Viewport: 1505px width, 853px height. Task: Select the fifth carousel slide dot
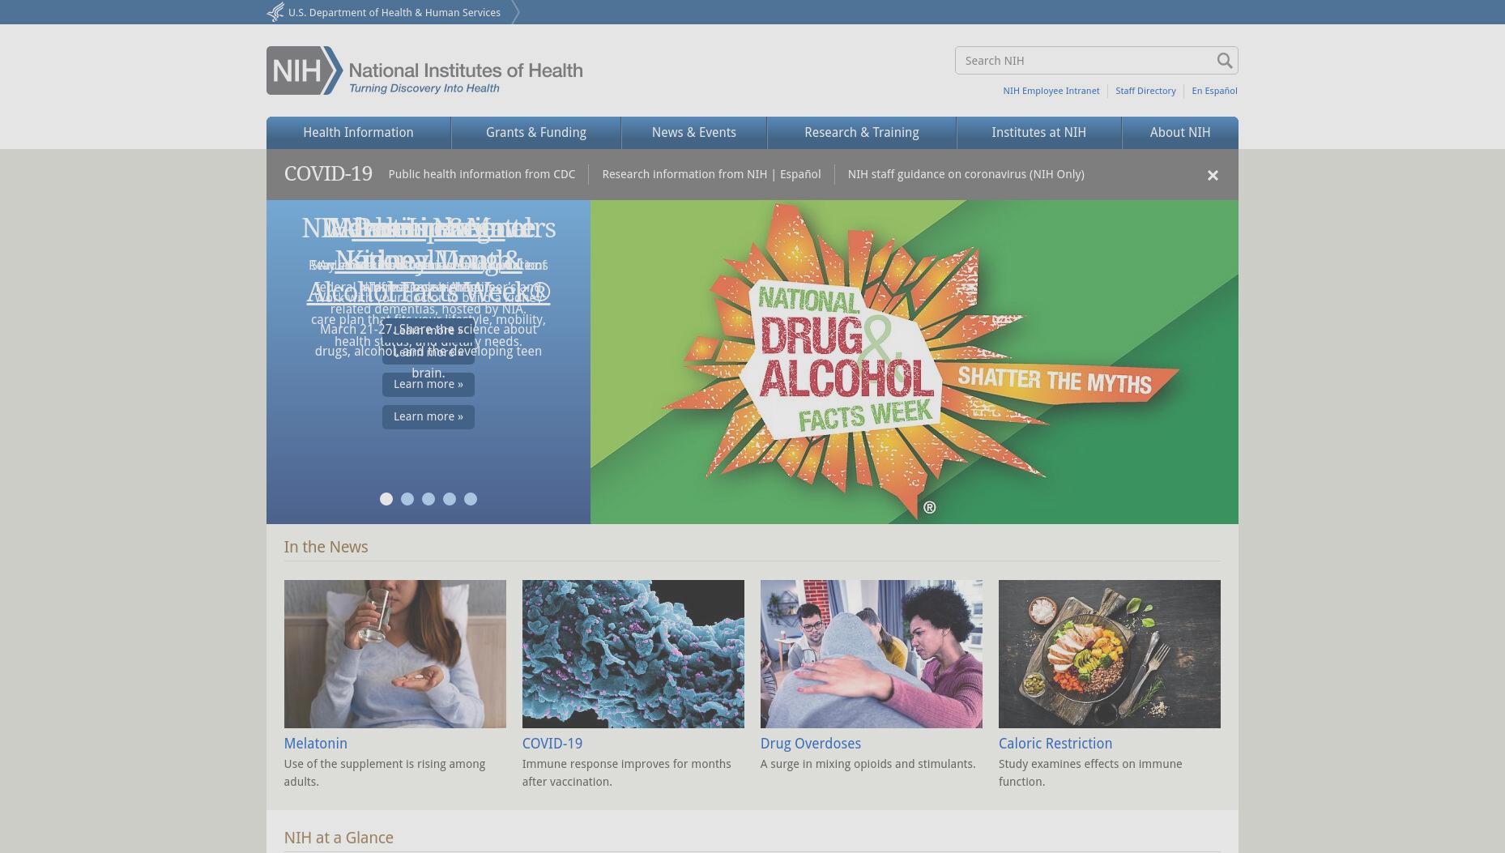tap(471, 499)
